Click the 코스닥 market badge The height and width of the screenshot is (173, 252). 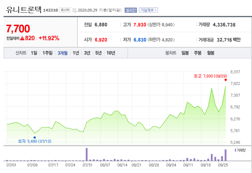(65, 10)
